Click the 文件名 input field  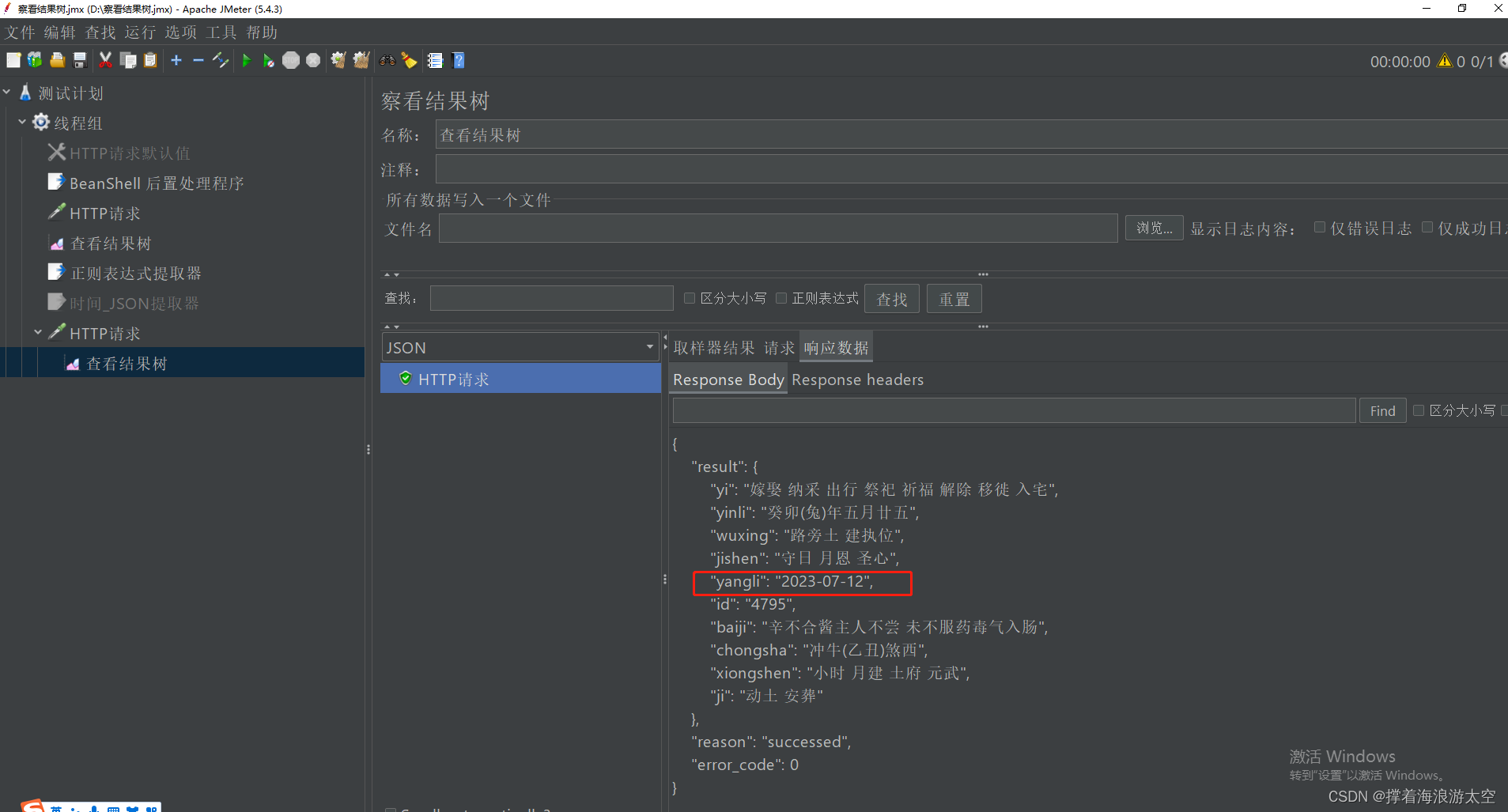tap(778, 228)
